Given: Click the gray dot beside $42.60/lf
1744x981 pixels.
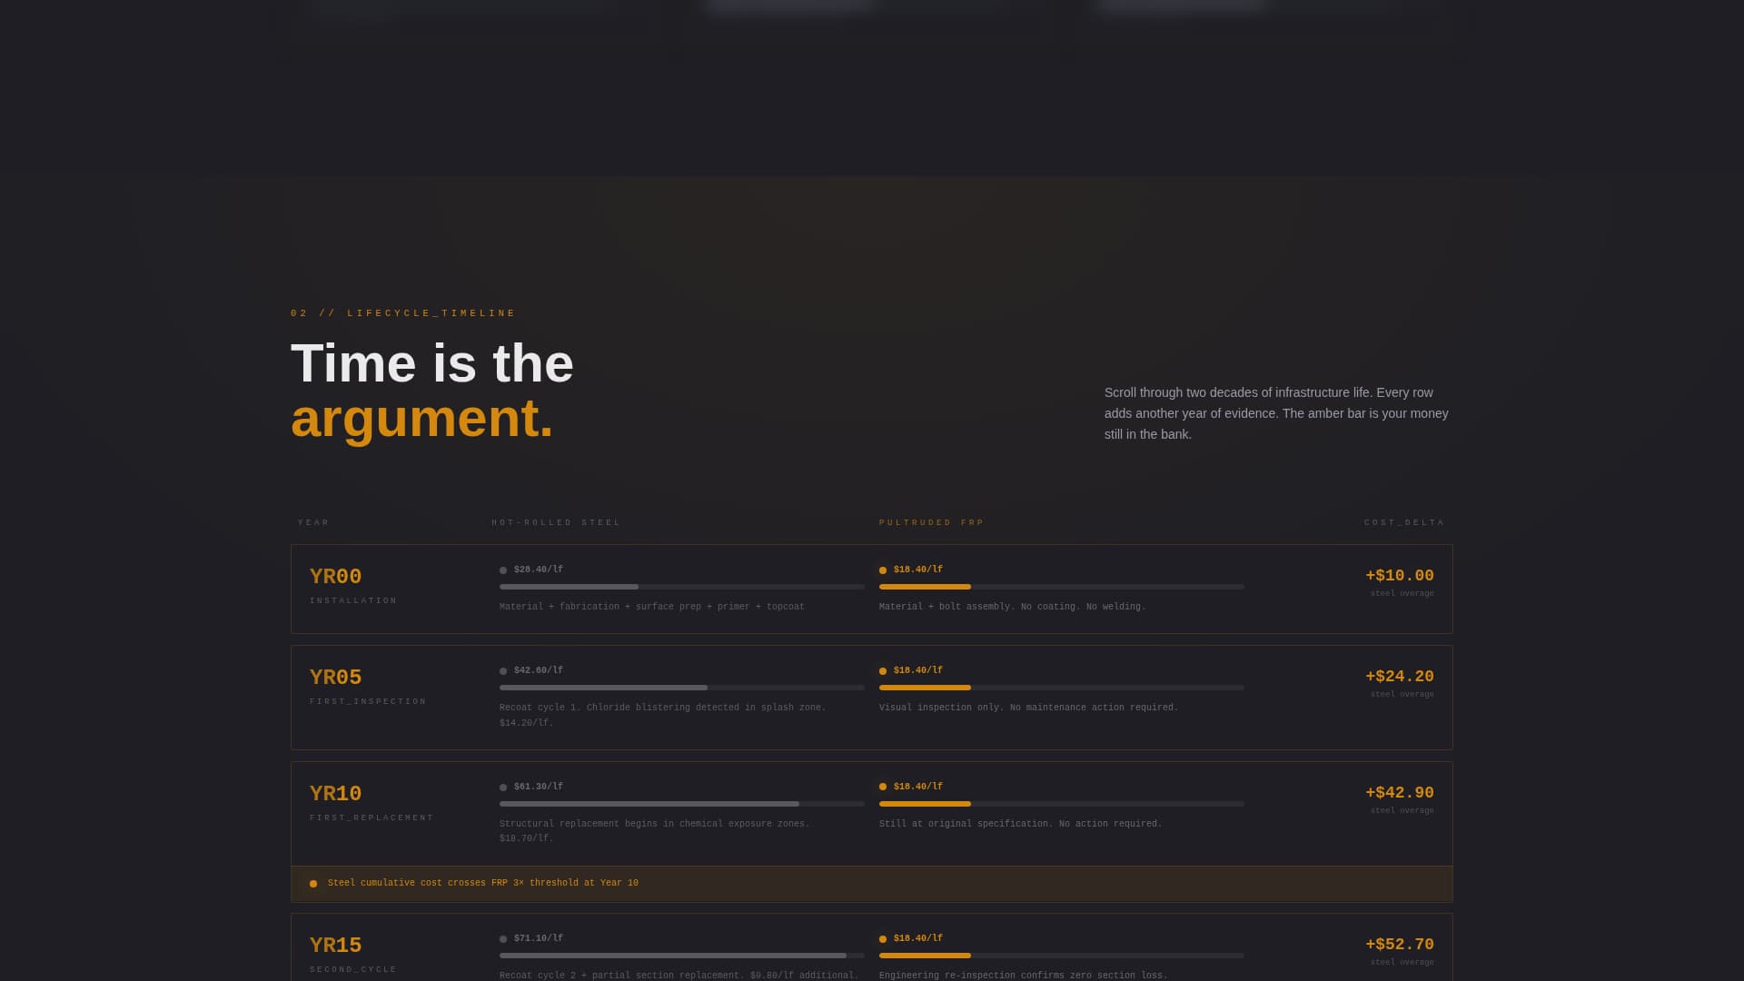Looking at the screenshot, I should pyautogui.click(x=503, y=670).
